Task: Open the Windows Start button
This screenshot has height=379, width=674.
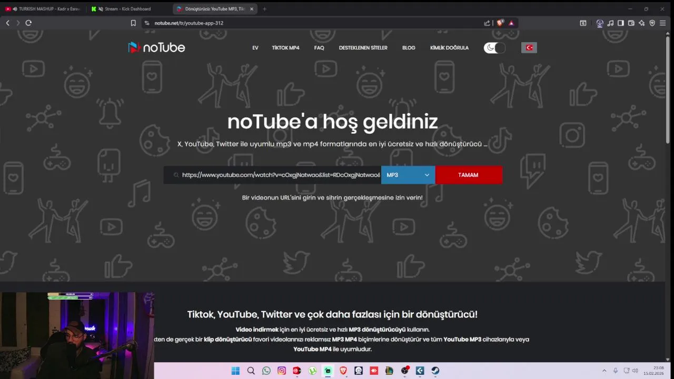Action: point(235,371)
